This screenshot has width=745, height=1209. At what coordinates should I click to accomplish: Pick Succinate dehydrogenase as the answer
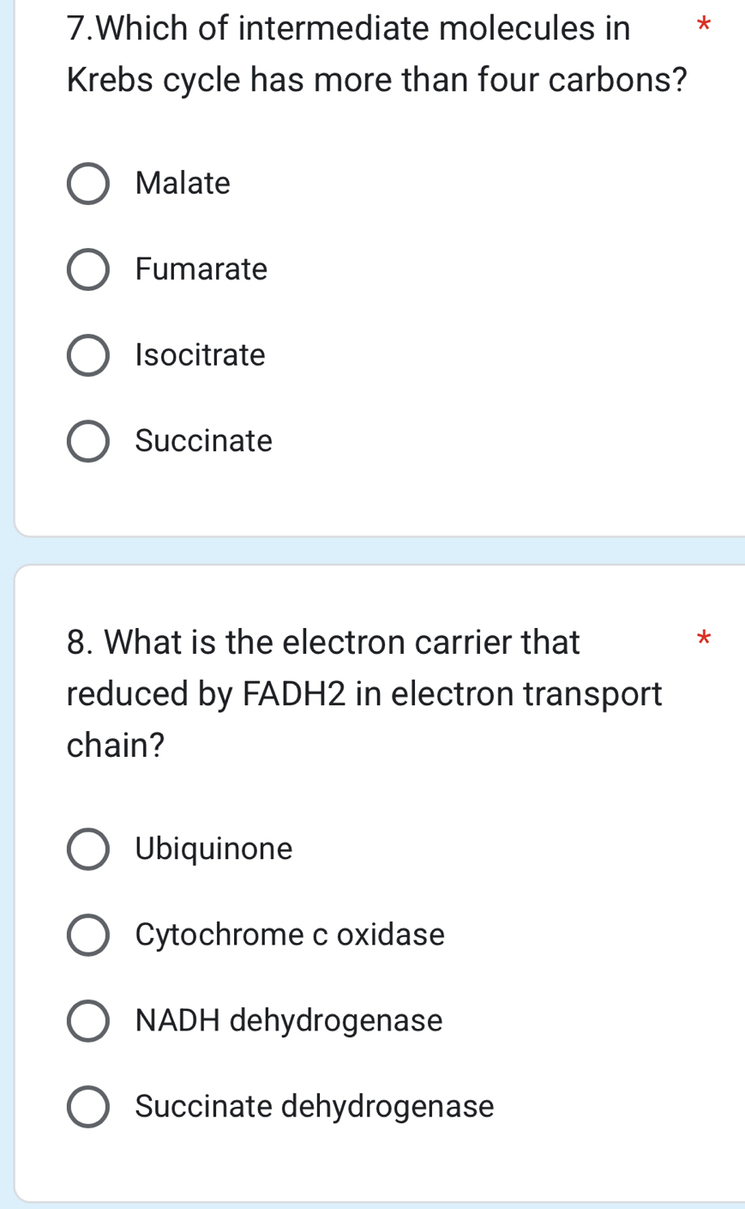88,1106
